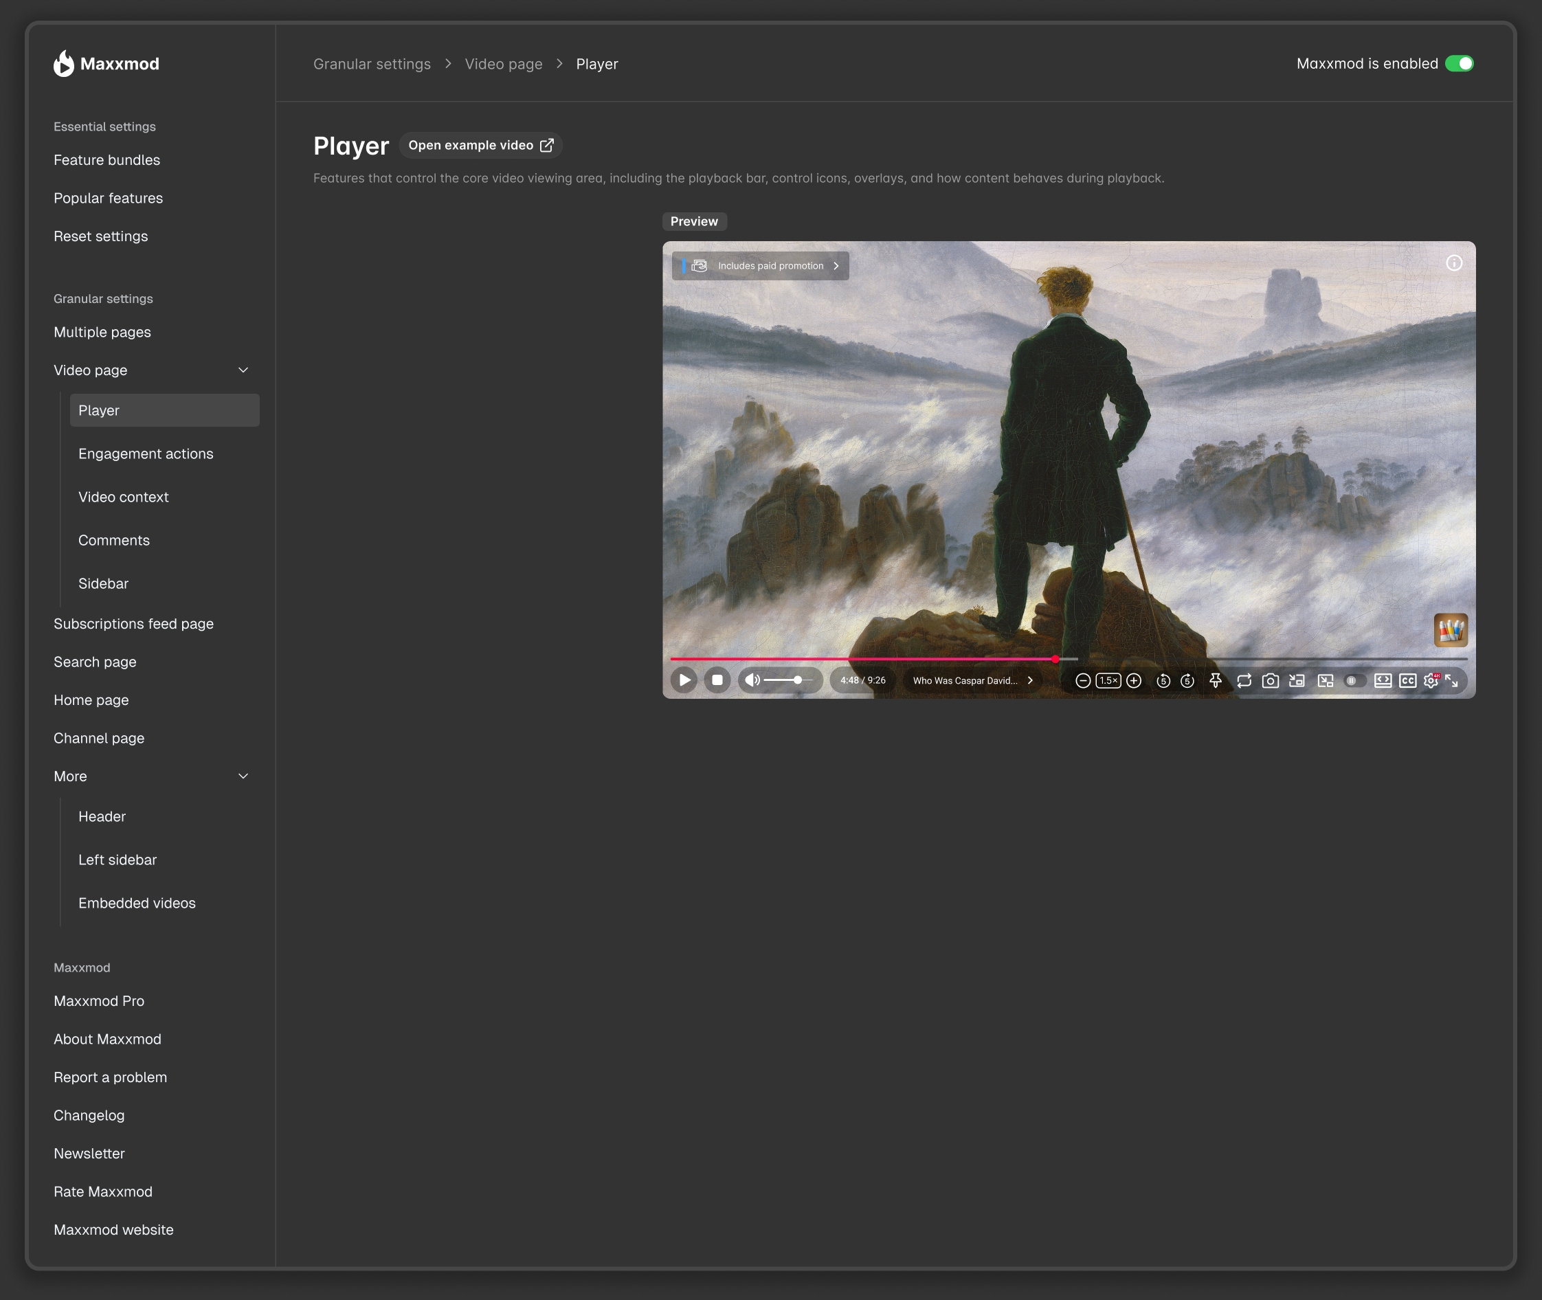The image size is (1542, 1300).
Task: Open Video context settings
Action: 124,497
